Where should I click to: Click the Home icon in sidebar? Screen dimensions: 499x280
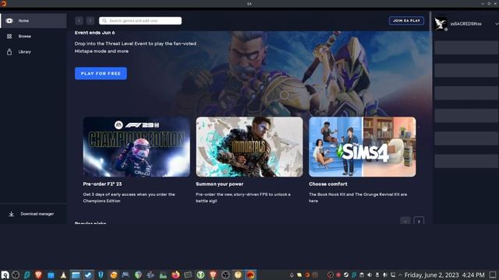click(9, 21)
